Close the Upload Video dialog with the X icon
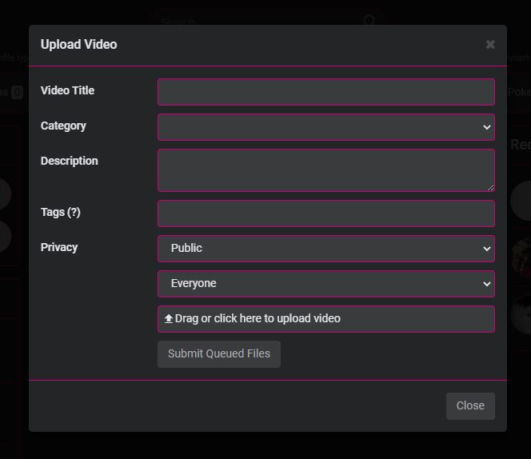531x459 pixels. click(x=490, y=45)
